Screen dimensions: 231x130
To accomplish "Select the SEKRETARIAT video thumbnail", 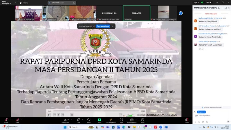I will tap(56, 13).
